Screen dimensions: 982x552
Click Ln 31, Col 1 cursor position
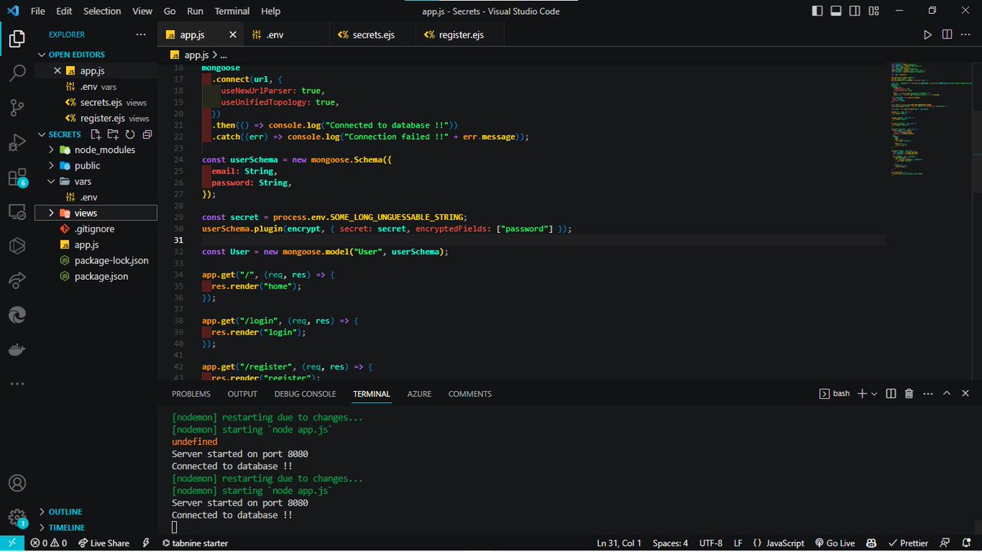point(619,543)
